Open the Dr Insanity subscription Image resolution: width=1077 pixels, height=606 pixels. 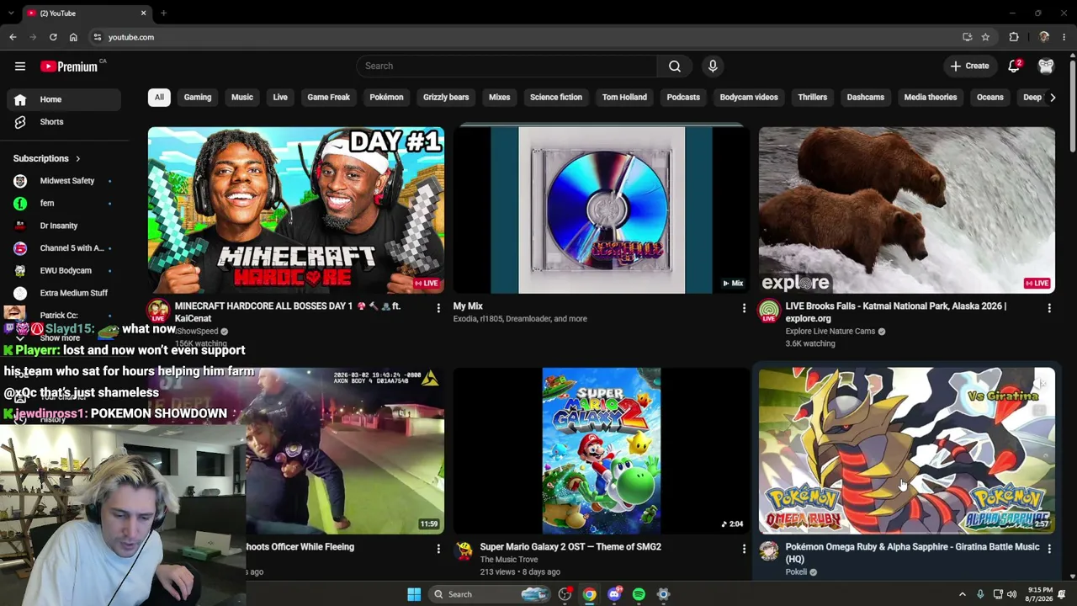(64, 226)
